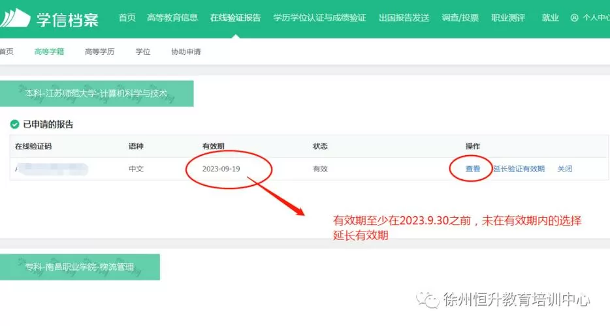Open 职业测评 navigation item
The image size is (610, 326).
click(x=508, y=18)
